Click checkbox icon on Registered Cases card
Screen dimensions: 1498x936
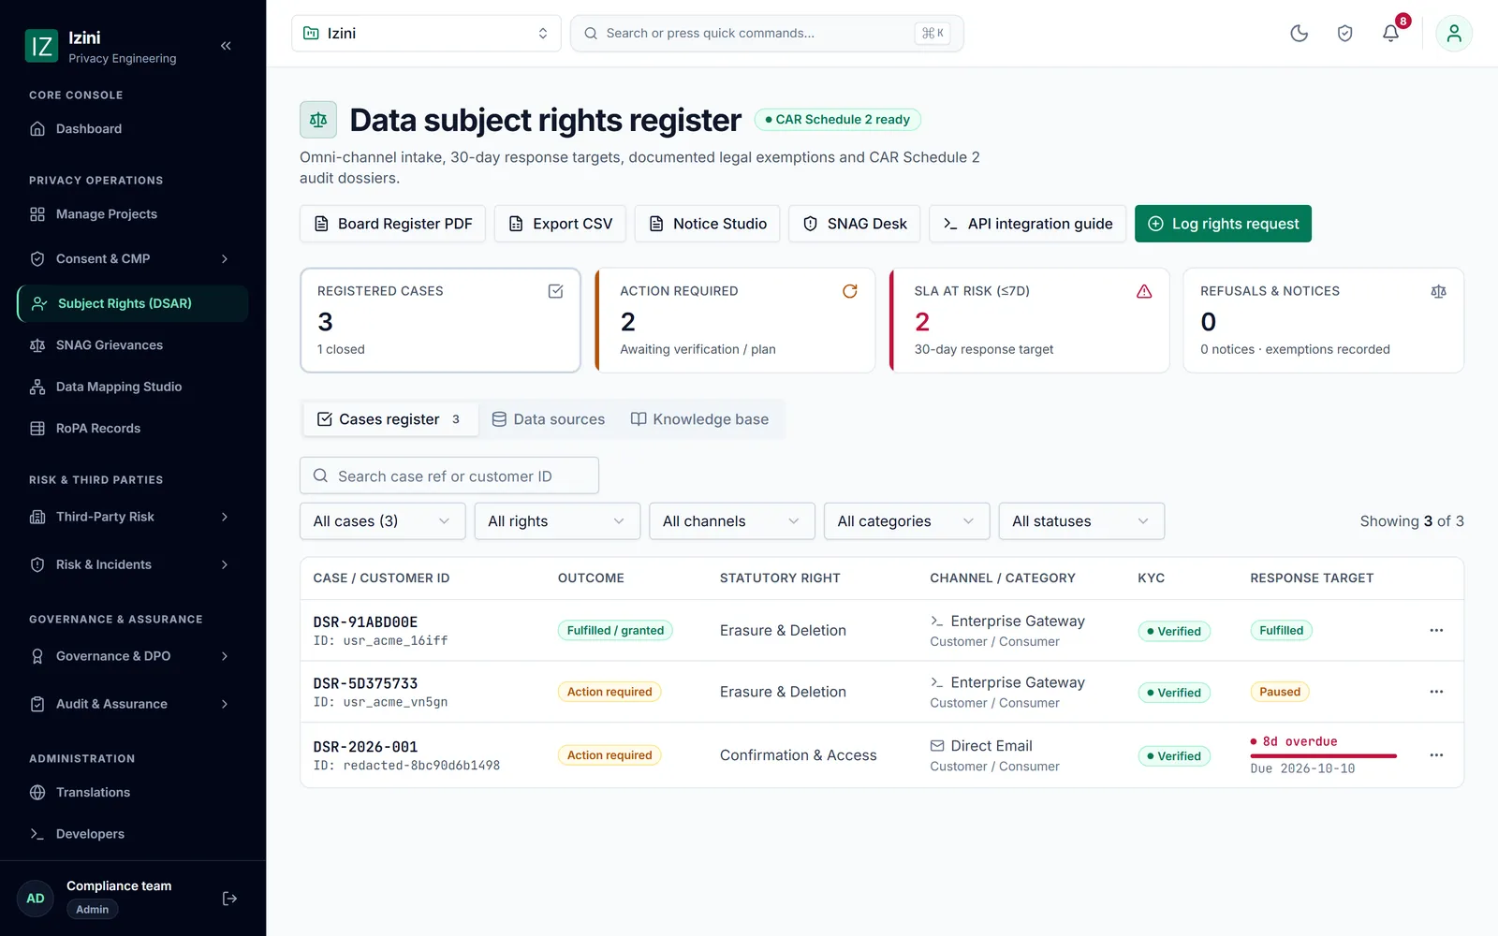click(555, 291)
